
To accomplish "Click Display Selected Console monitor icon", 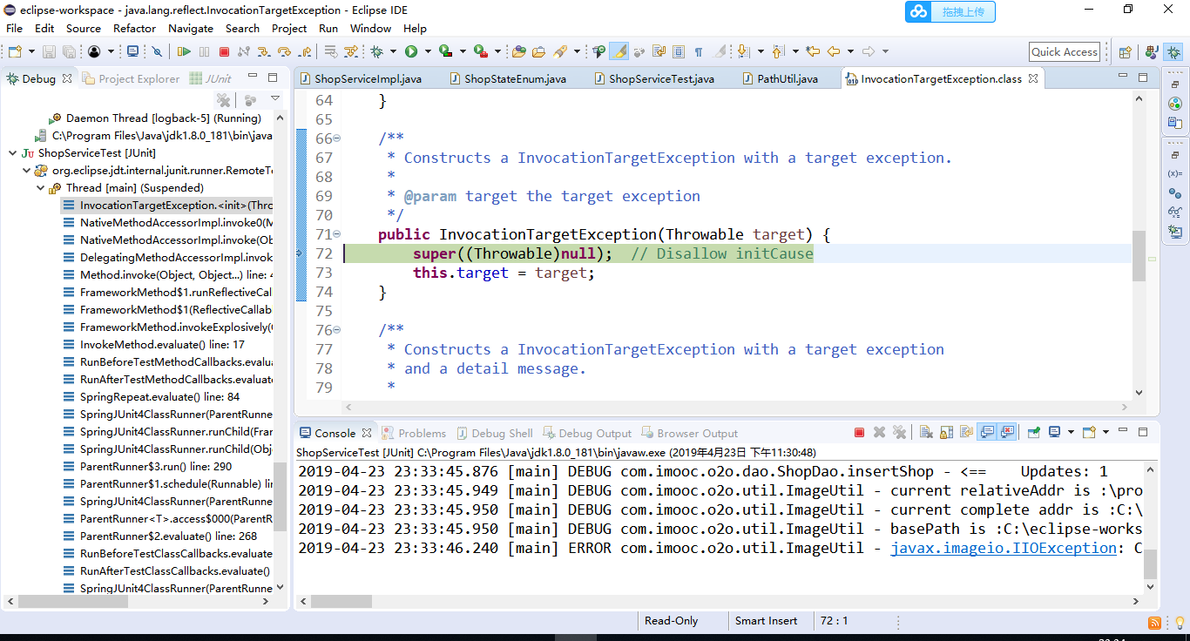I will tap(1054, 432).
